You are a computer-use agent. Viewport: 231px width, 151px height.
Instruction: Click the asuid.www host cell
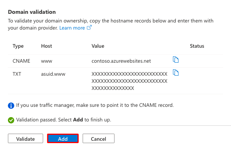[53, 74]
